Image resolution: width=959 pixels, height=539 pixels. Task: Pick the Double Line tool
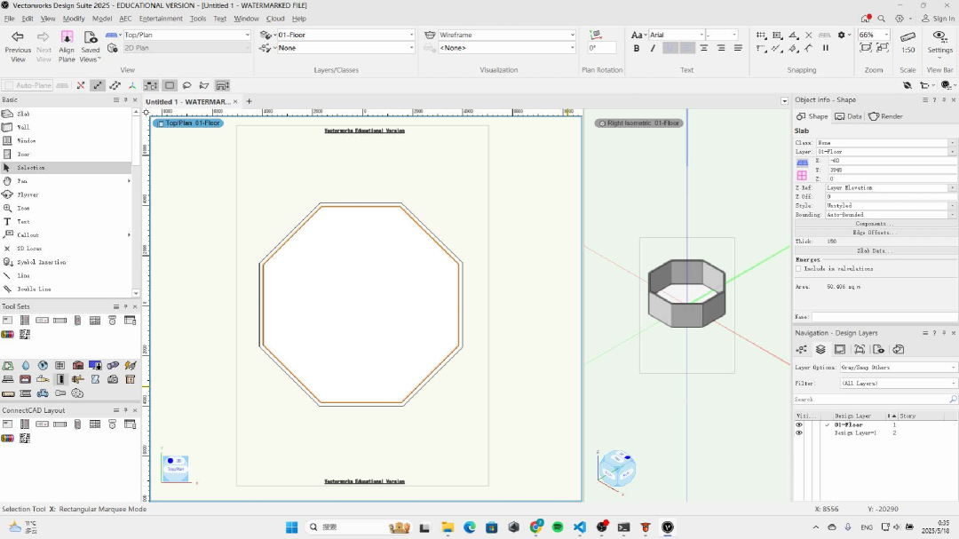tap(33, 289)
